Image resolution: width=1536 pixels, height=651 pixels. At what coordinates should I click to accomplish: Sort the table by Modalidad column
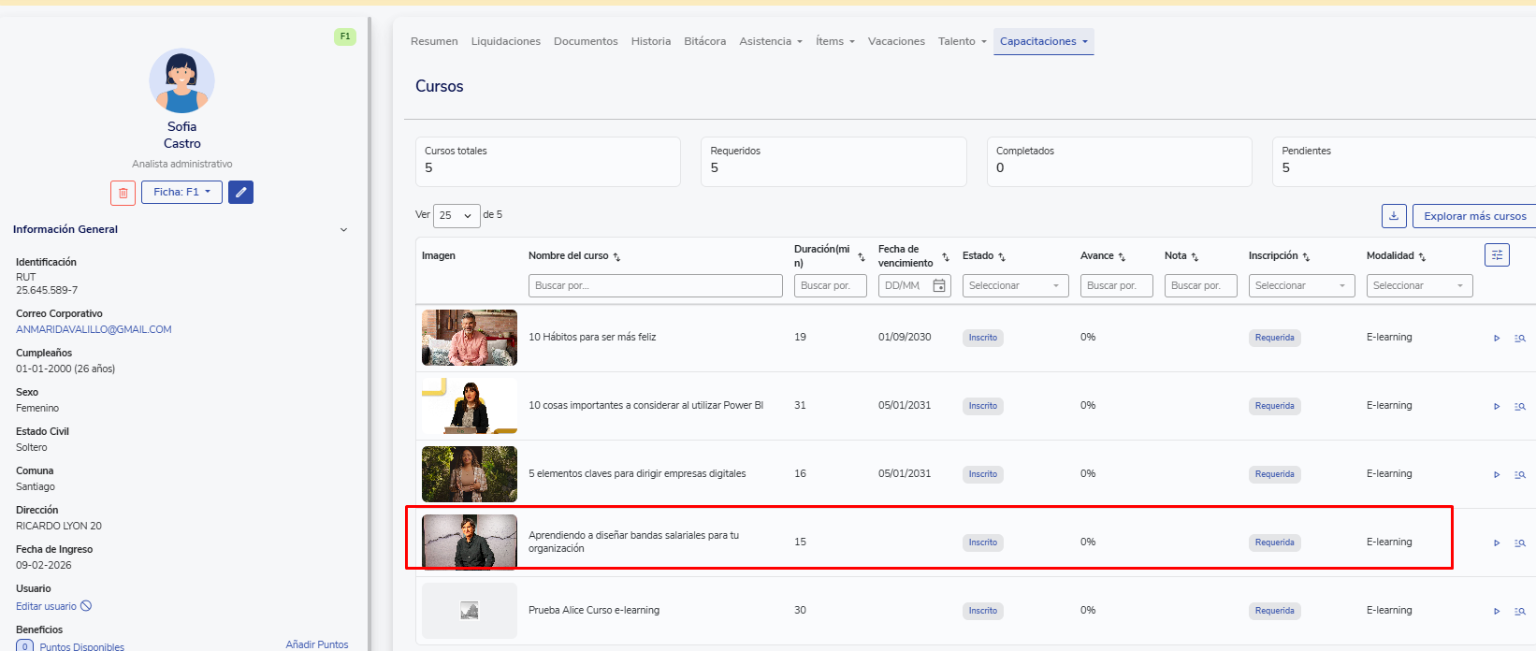[1422, 257]
